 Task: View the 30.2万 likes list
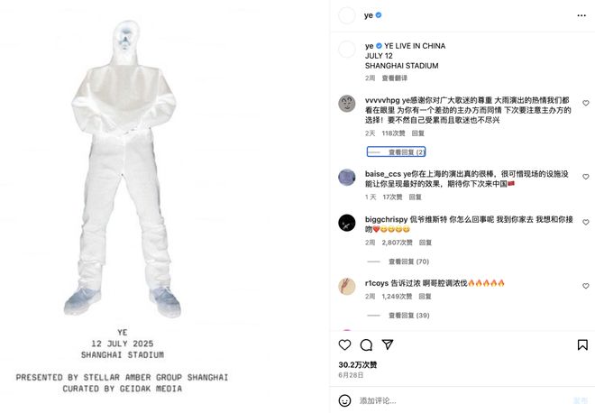click(358, 365)
